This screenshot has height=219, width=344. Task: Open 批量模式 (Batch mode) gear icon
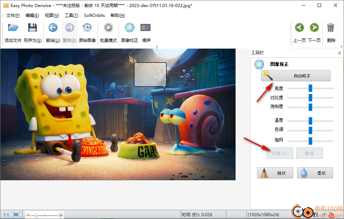[x=108, y=27]
